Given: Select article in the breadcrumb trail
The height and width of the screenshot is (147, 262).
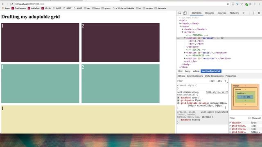Looking at the screenshot, I should click(x=196, y=71).
